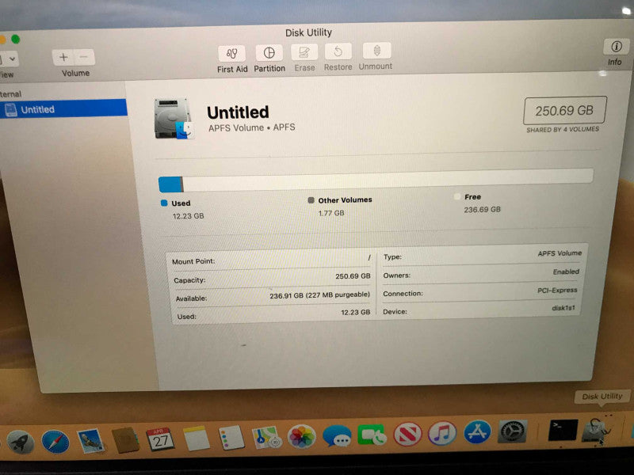Open Messages from the Dock

point(337,436)
